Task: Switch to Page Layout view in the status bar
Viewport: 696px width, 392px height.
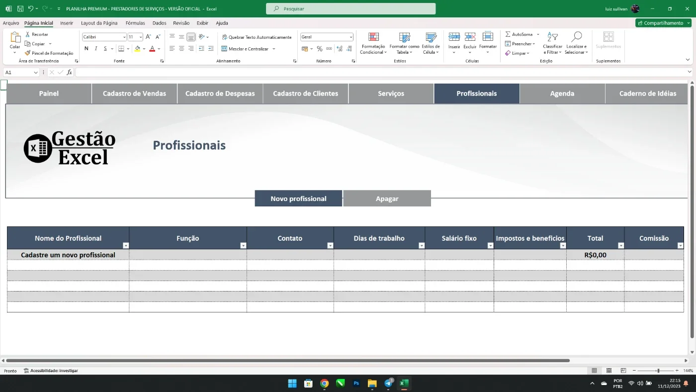Action: pos(609,371)
